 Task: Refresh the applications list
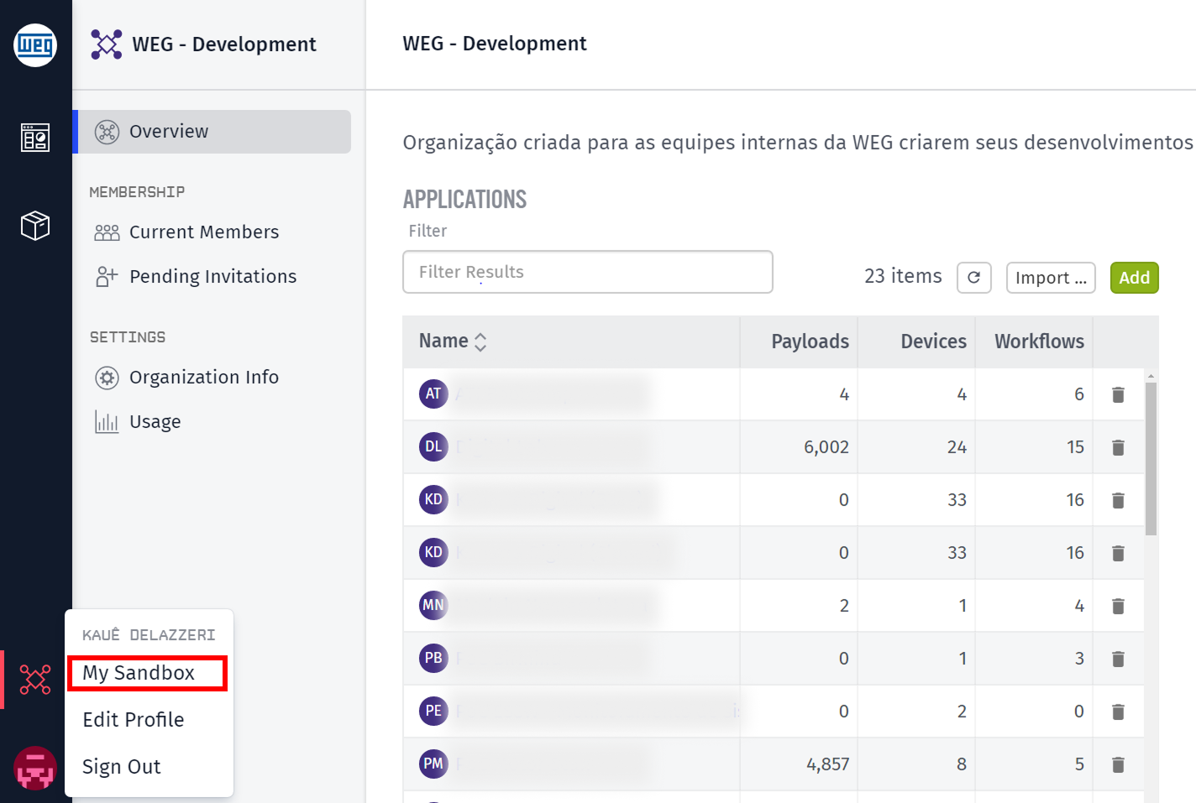click(x=973, y=278)
